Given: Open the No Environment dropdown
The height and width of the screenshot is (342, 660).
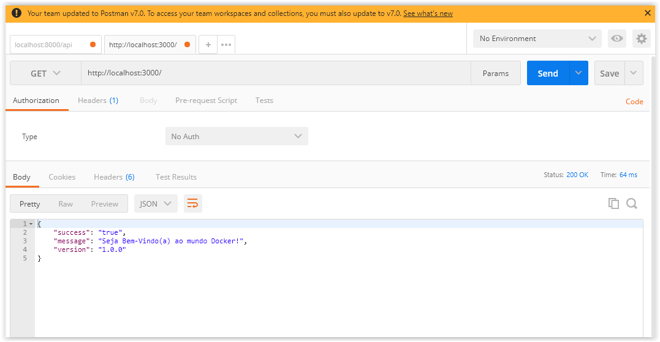Looking at the screenshot, I should coord(537,39).
